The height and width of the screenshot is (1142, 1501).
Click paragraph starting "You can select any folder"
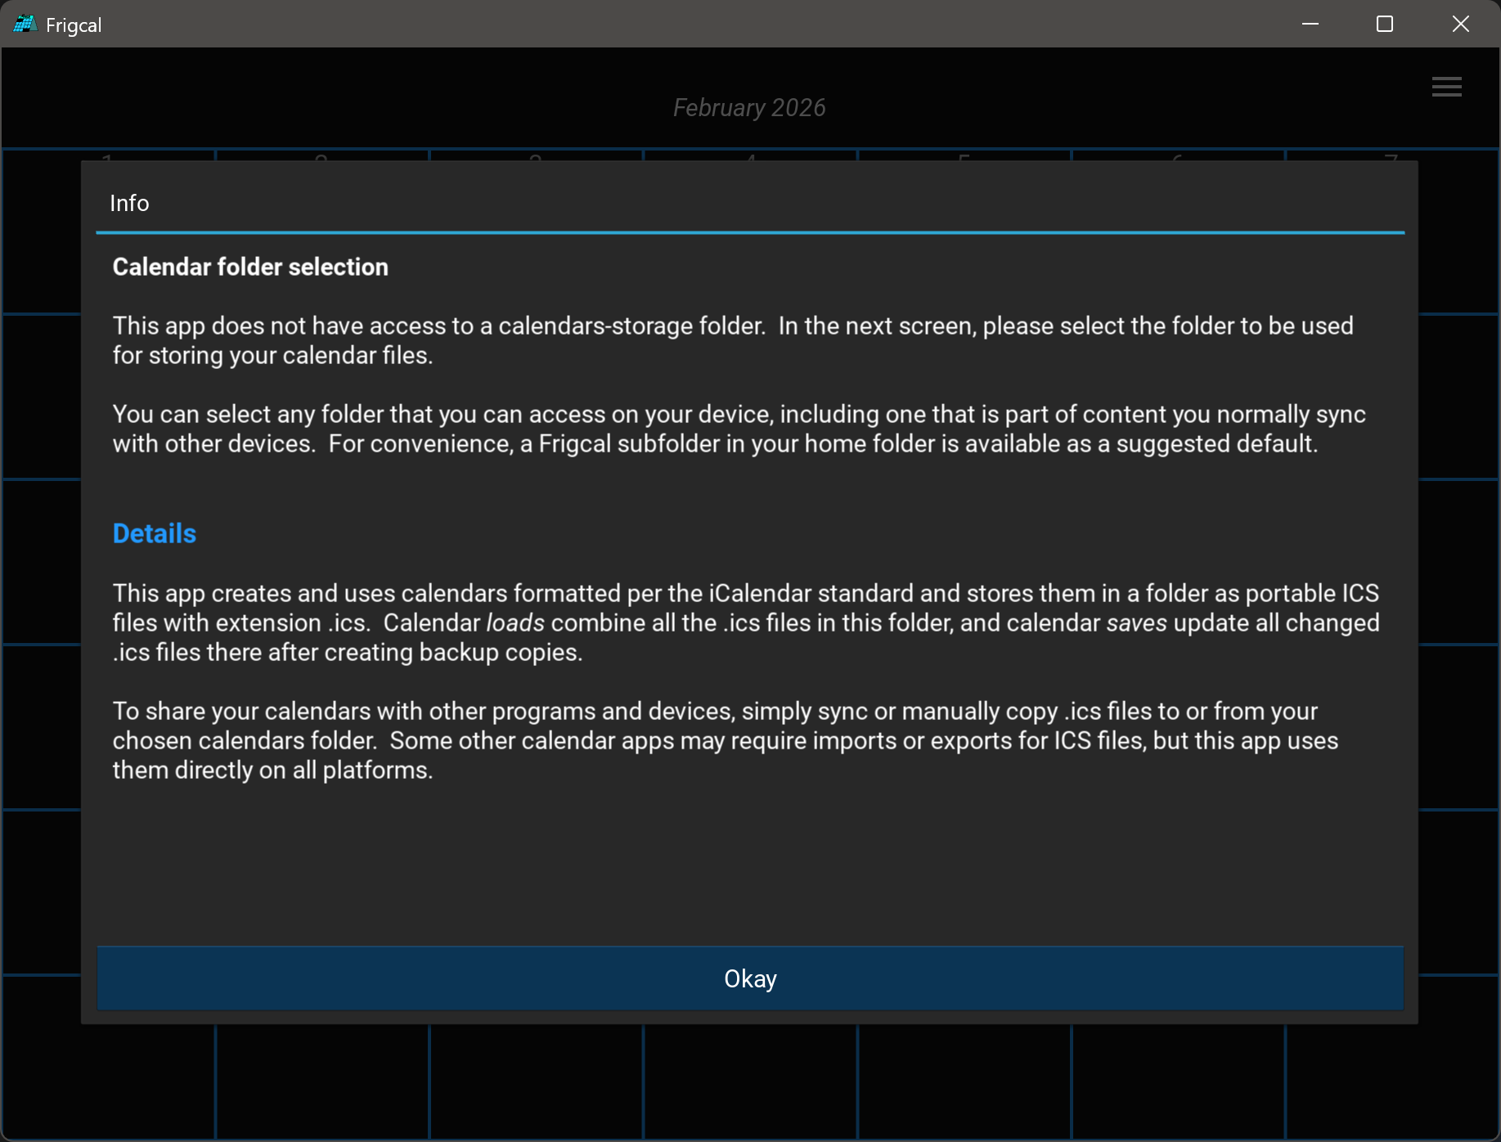click(x=739, y=429)
